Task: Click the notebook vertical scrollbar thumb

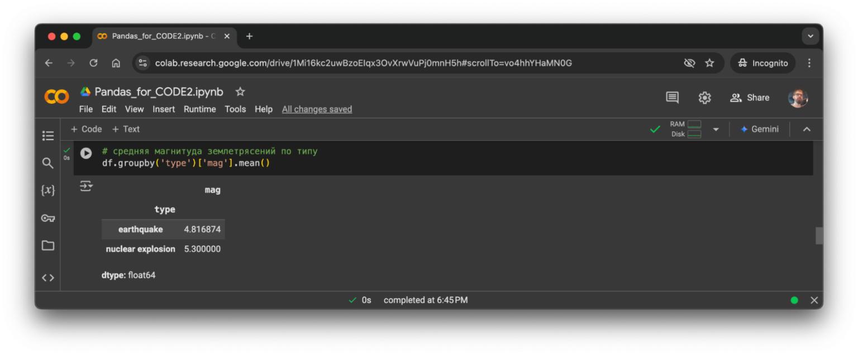Action: (x=819, y=236)
